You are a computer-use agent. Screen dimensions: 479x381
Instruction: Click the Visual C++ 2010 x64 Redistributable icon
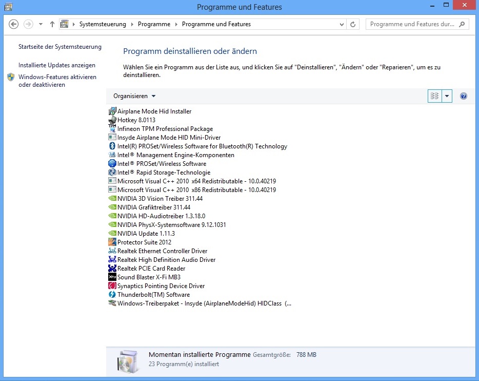(x=112, y=181)
